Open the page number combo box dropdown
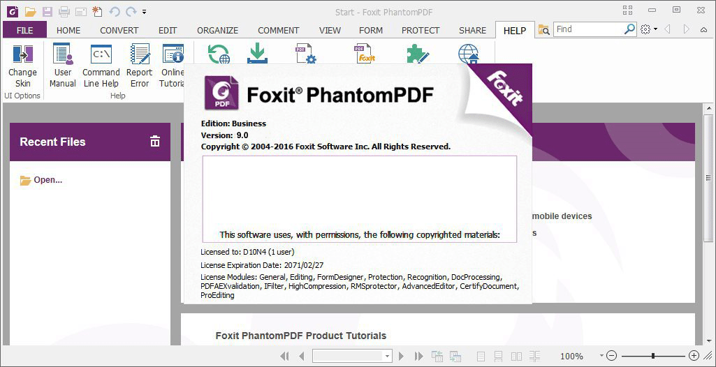716x367 pixels. [388, 356]
